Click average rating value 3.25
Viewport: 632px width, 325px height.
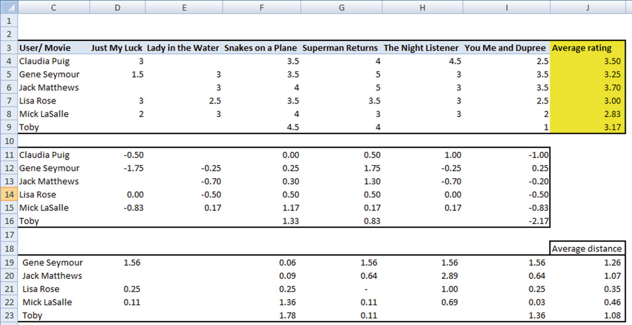[x=612, y=74]
